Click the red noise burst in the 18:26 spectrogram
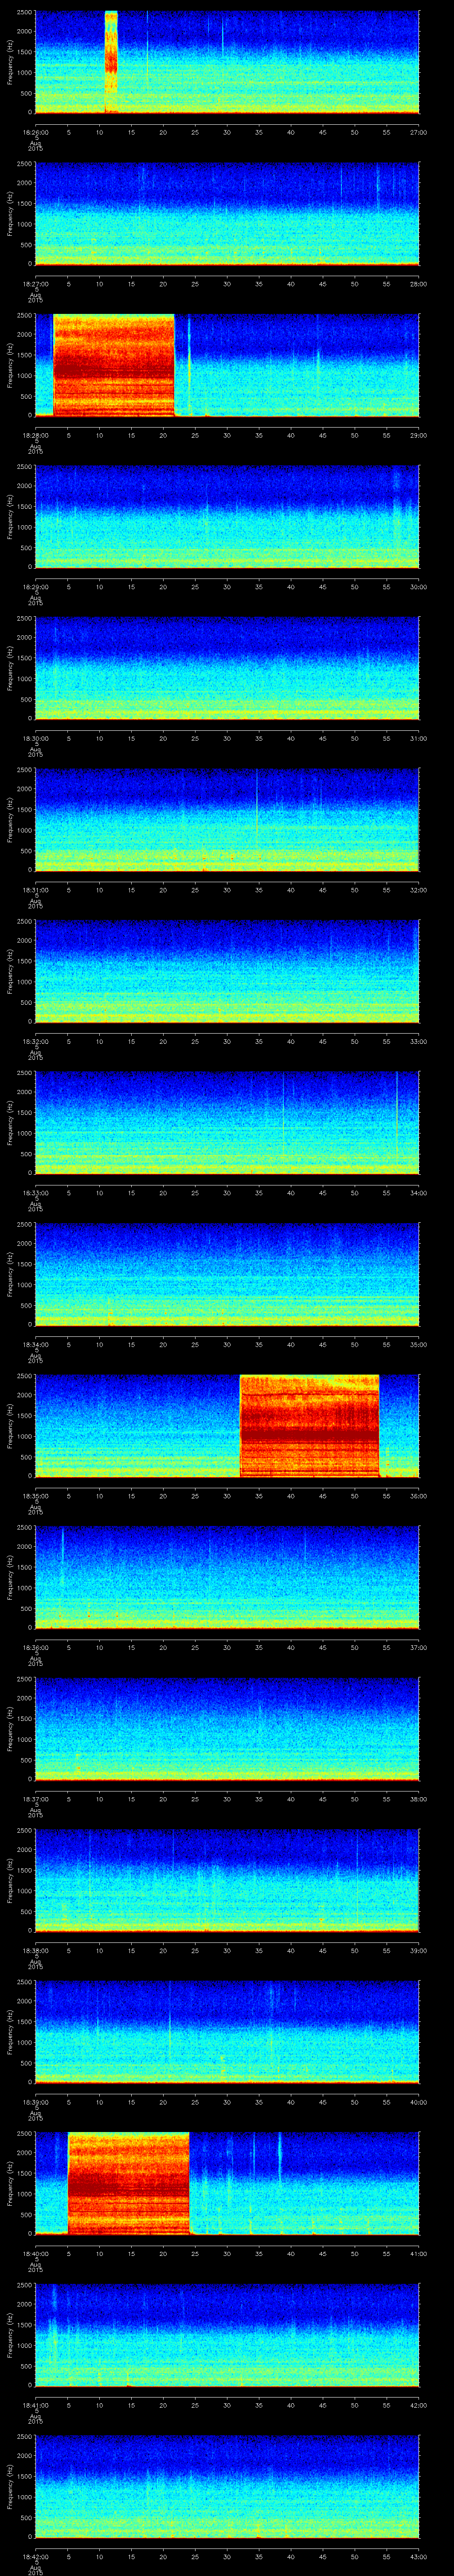Image resolution: width=454 pixels, height=2576 pixels. click(x=111, y=62)
